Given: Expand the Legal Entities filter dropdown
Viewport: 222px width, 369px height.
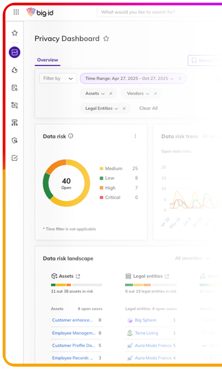Looking at the screenshot, I should (x=116, y=109).
